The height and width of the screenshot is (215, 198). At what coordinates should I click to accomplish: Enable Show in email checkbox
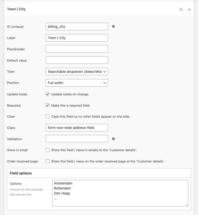click(x=47, y=150)
